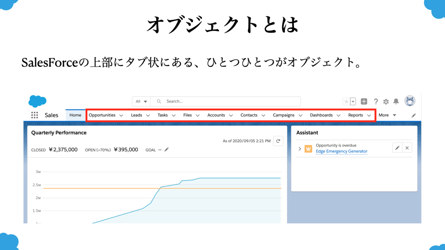Open the Accounts tab
Screen dimensions: 445x250
(216, 115)
